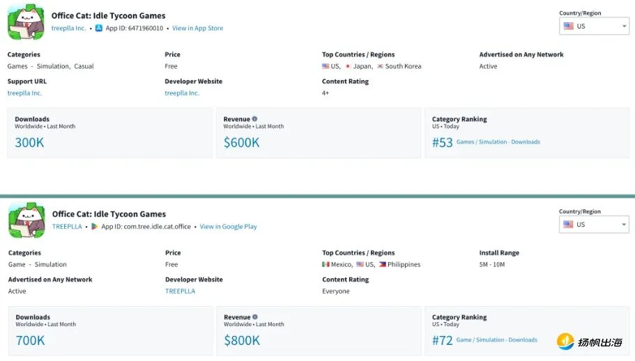Screen dimensions: 635x361
Task: Click the #53 category ranking number
Action: tap(442, 143)
